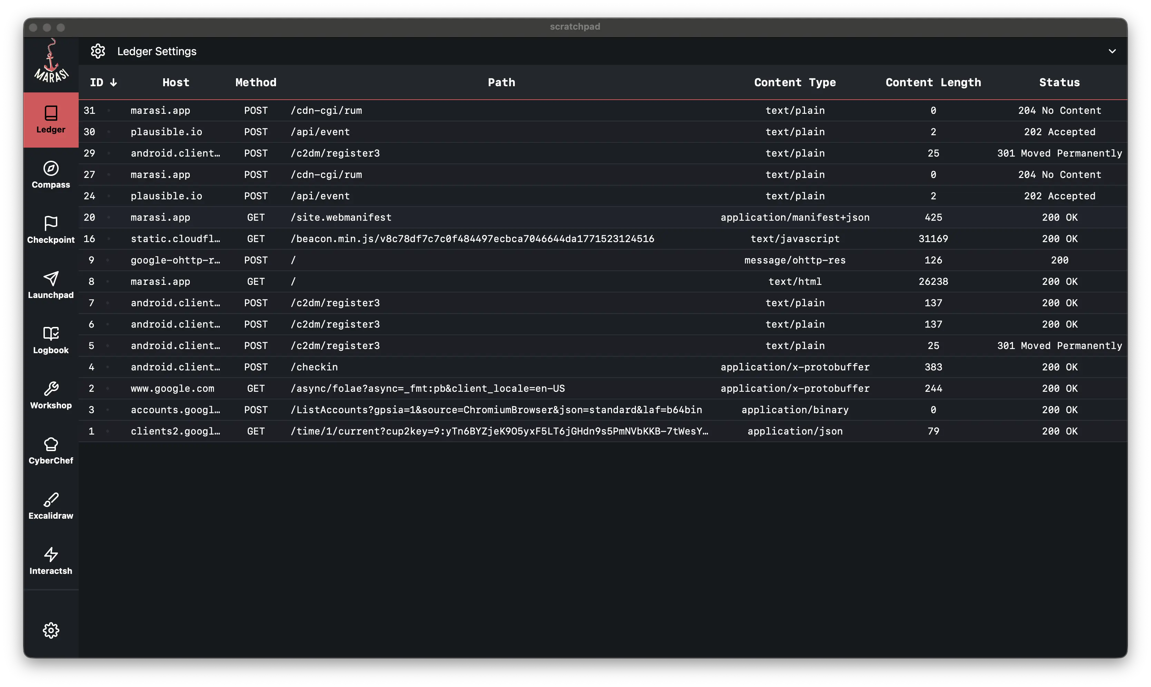This screenshot has width=1151, height=687.
Task: Select the Launchpad tool
Action: 51,285
